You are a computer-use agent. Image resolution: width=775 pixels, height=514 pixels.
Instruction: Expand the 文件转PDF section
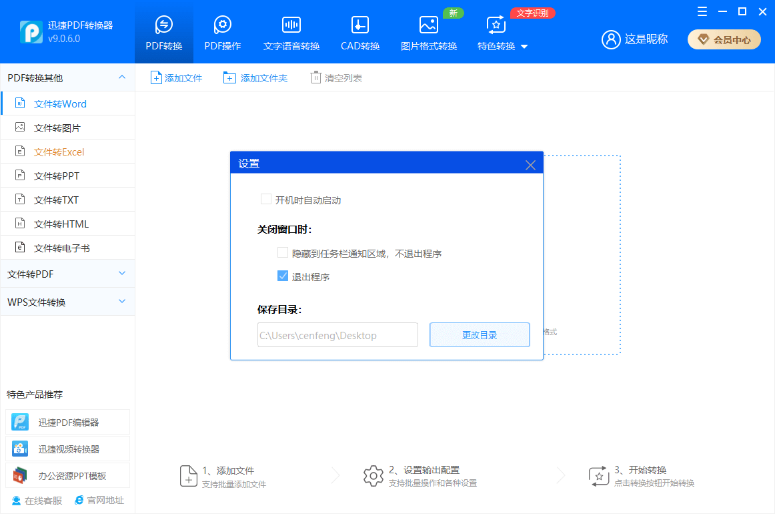tap(67, 274)
